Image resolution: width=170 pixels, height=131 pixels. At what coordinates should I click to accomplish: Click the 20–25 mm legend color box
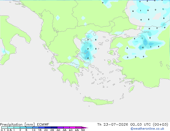48,128
